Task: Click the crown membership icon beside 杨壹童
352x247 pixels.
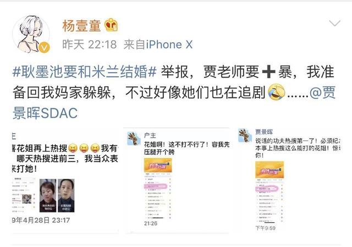Action: point(111,24)
